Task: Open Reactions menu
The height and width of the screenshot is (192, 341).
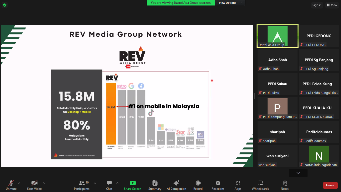Action: click(218, 185)
